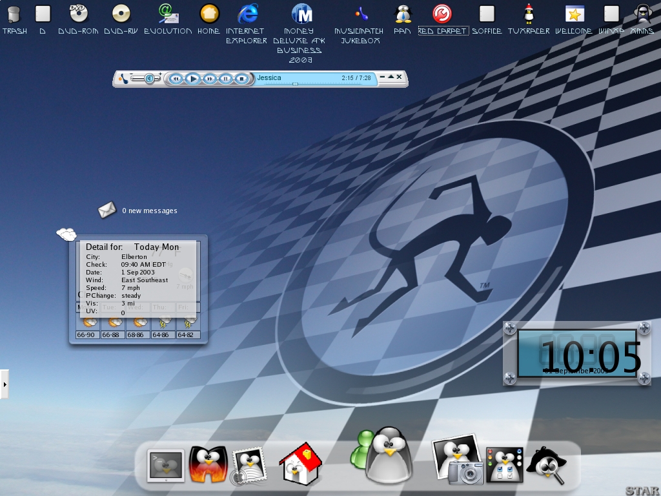Click the Elberton city value
The image size is (661, 496).
134,256
